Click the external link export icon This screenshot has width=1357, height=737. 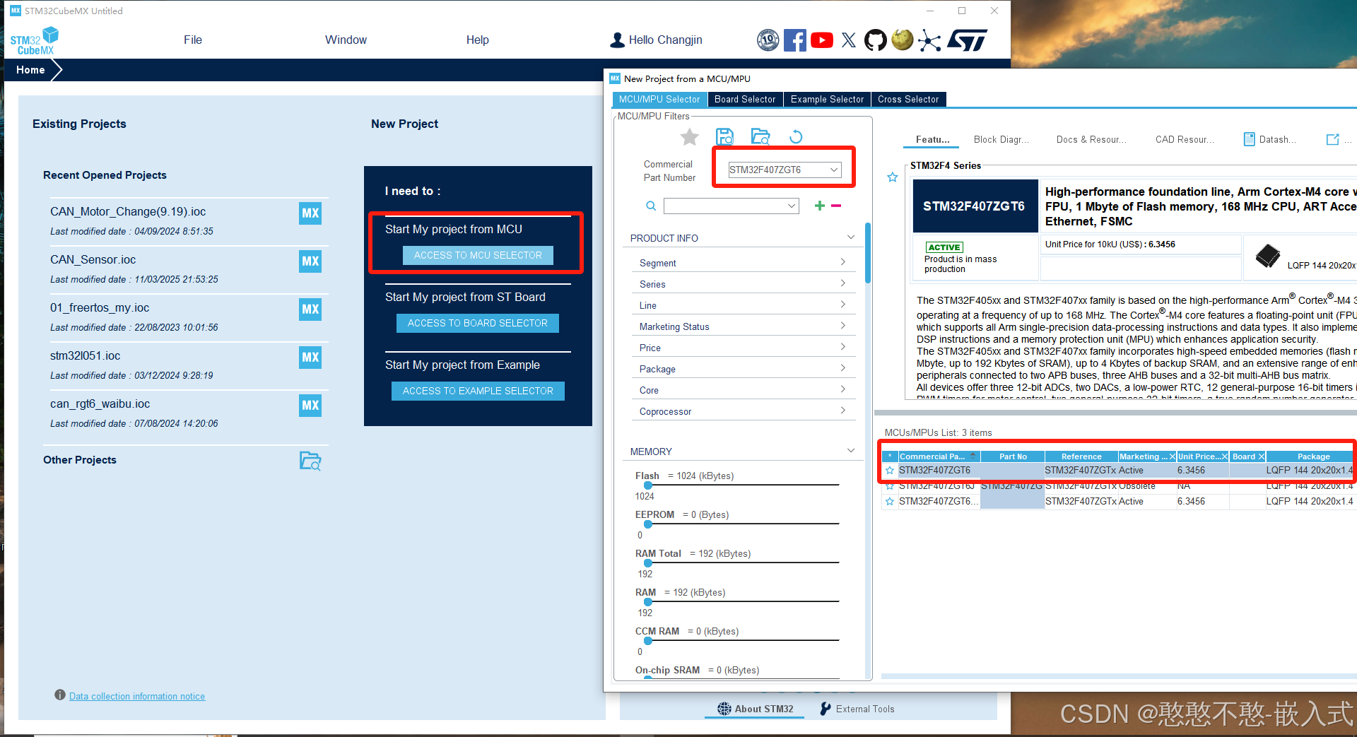(x=1332, y=139)
